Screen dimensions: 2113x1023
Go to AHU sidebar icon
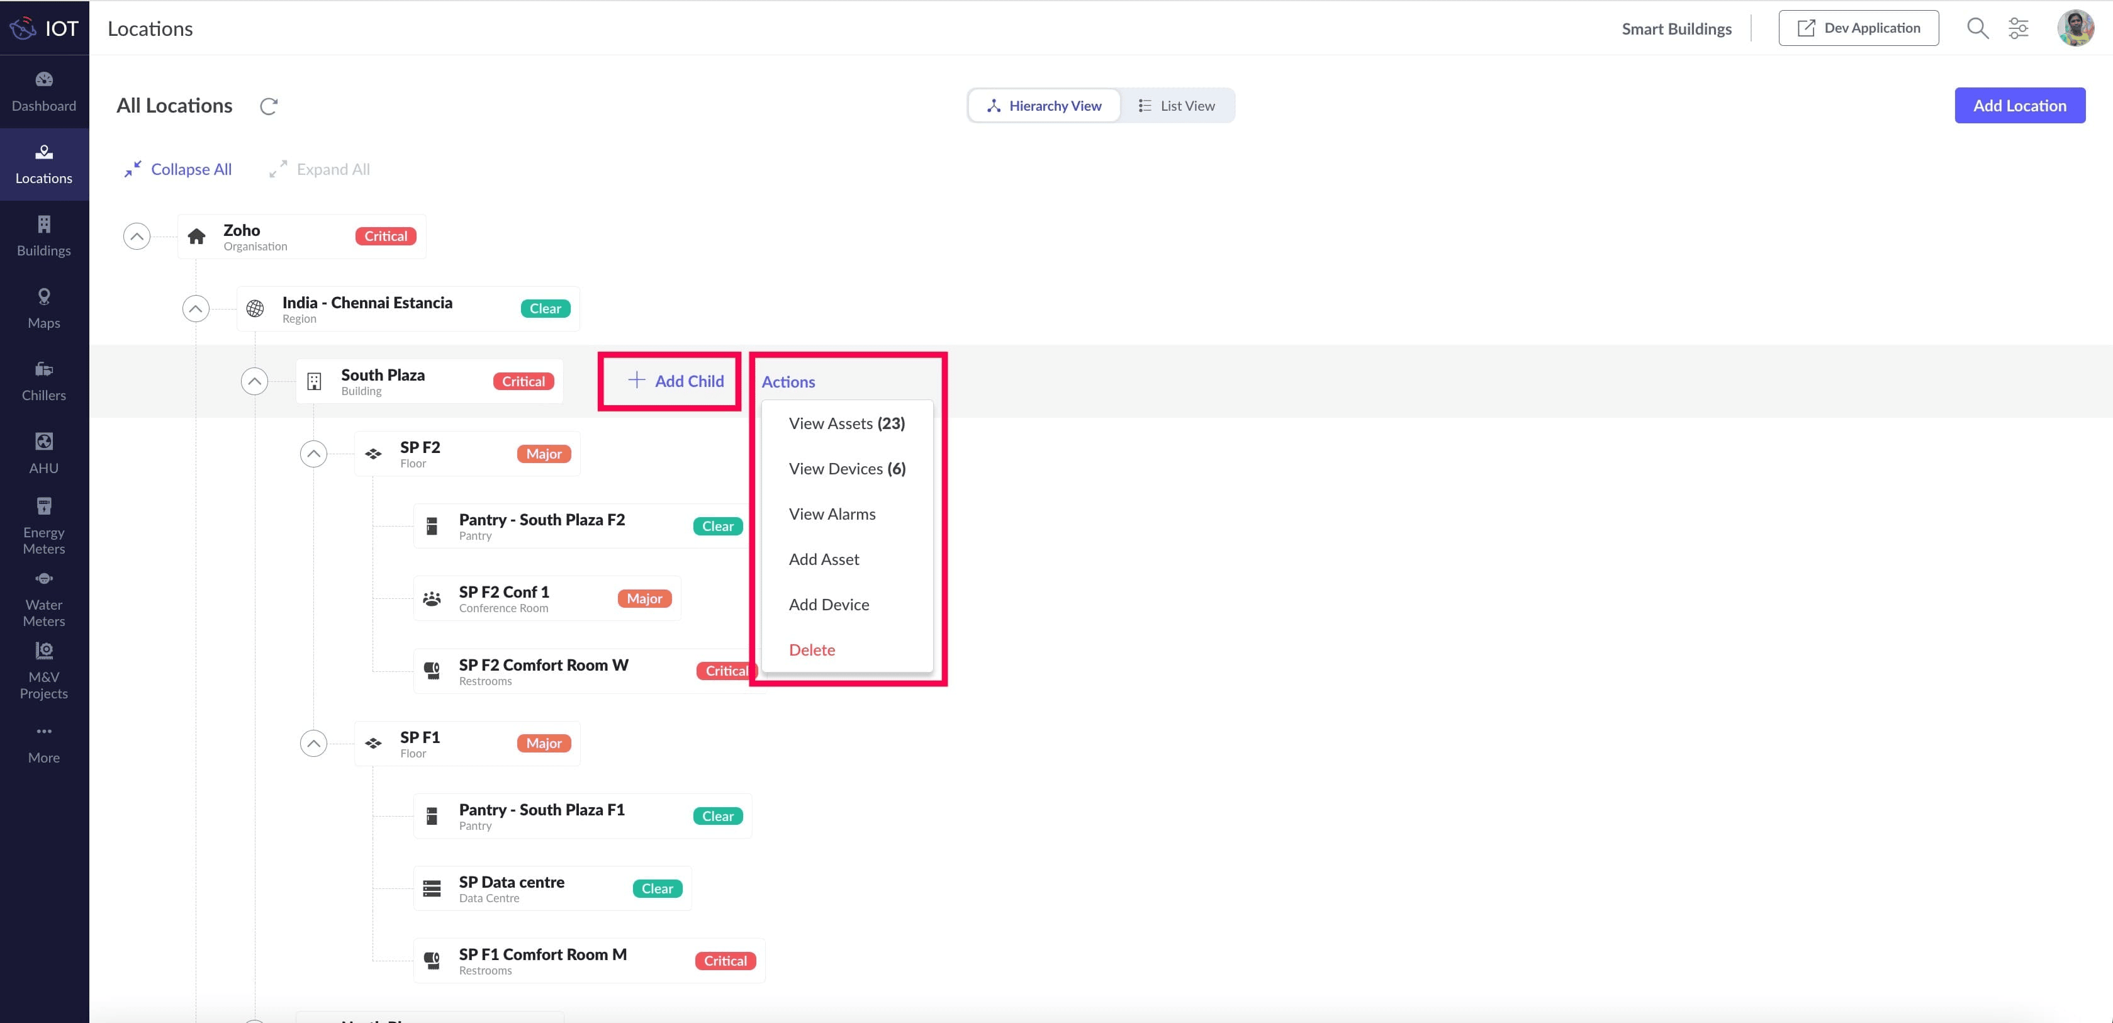tap(43, 453)
